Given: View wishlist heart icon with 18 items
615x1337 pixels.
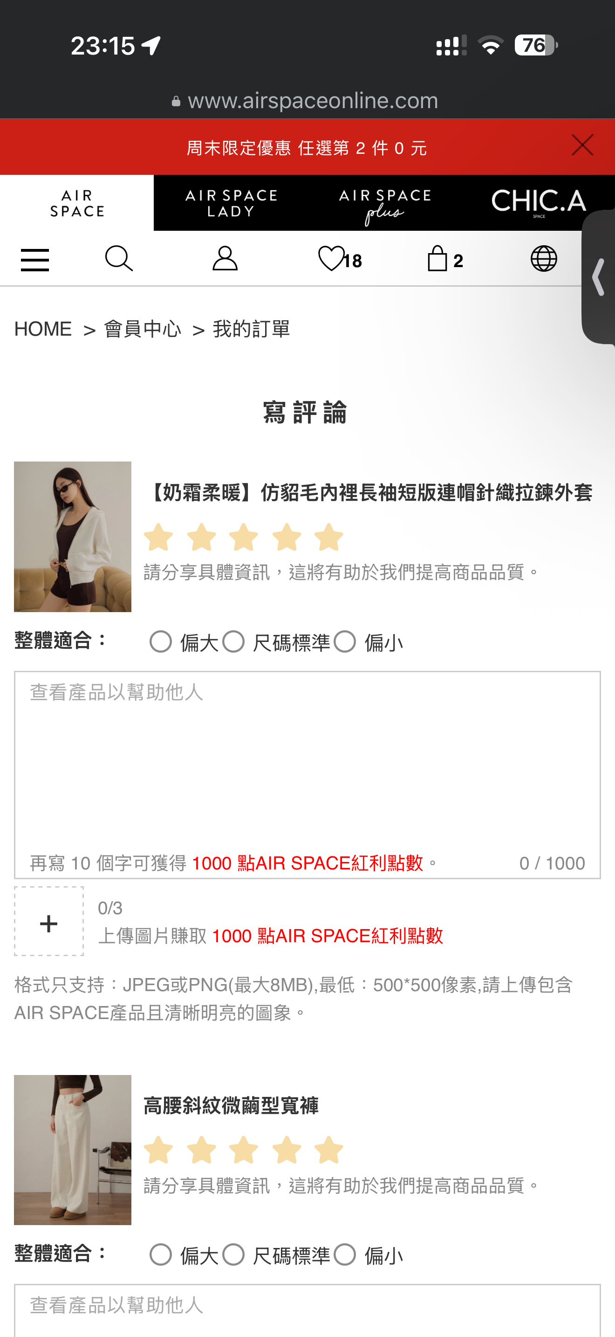Looking at the screenshot, I should 340,258.
